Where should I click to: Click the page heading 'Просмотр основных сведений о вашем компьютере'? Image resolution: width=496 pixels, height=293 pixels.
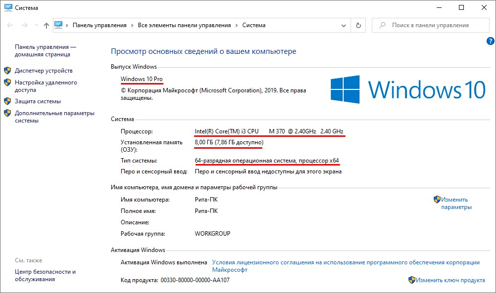pyautogui.click(x=203, y=51)
